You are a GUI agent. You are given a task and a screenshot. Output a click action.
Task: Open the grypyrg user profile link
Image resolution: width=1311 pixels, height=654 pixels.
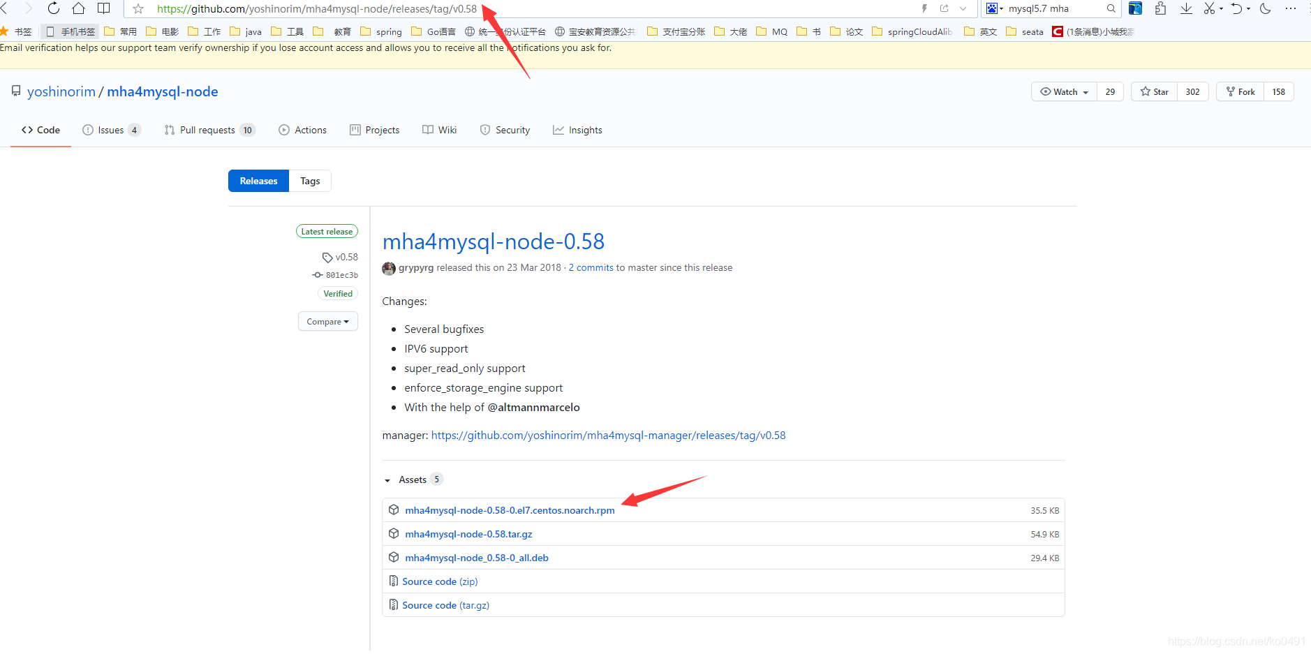point(416,267)
